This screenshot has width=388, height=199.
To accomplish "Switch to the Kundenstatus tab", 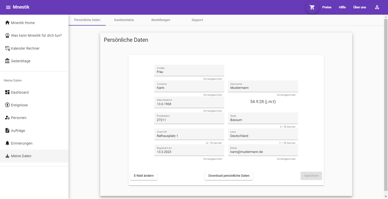I will (x=124, y=20).
